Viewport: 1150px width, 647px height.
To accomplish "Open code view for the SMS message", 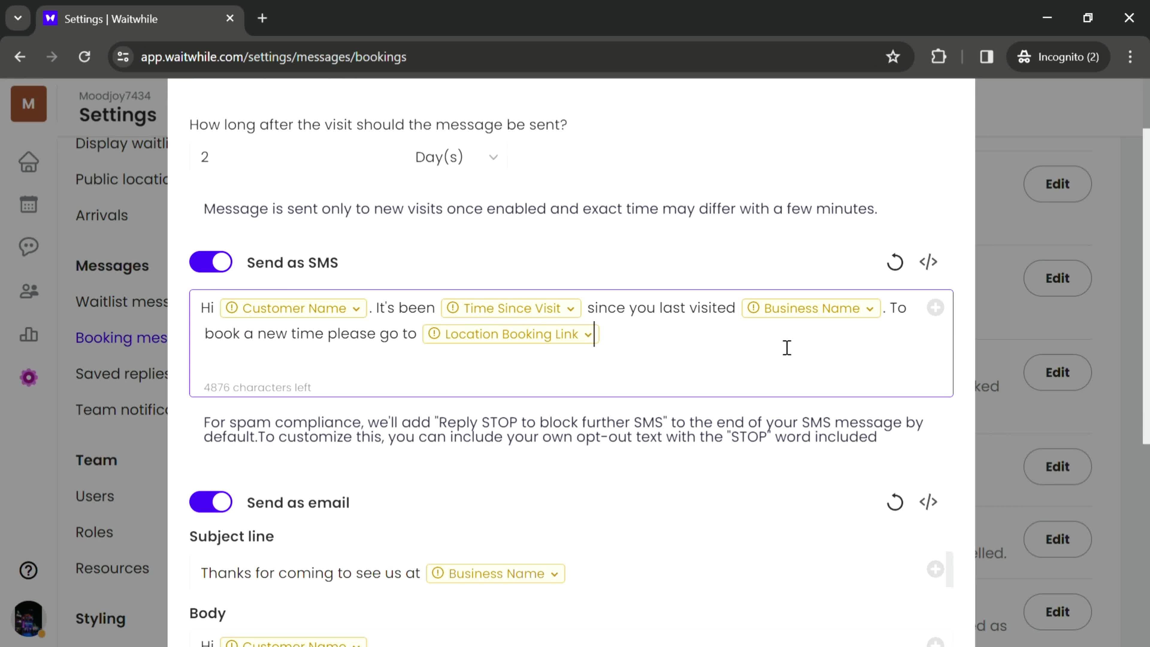I will point(928,262).
